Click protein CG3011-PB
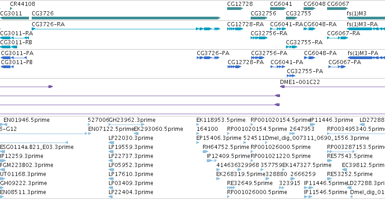The height and width of the screenshot is (199, 385). click(x=17, y=62)
